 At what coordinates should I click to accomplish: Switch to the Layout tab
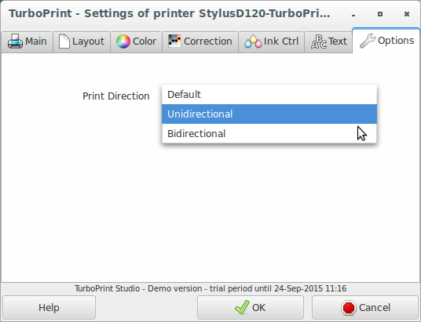(x=82, y=42)
